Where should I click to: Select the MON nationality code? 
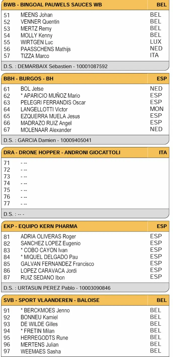tap(156, 109)
